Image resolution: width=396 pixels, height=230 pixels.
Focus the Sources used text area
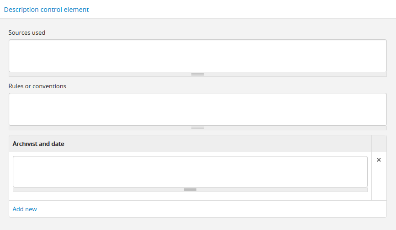(x=197, y=55)
